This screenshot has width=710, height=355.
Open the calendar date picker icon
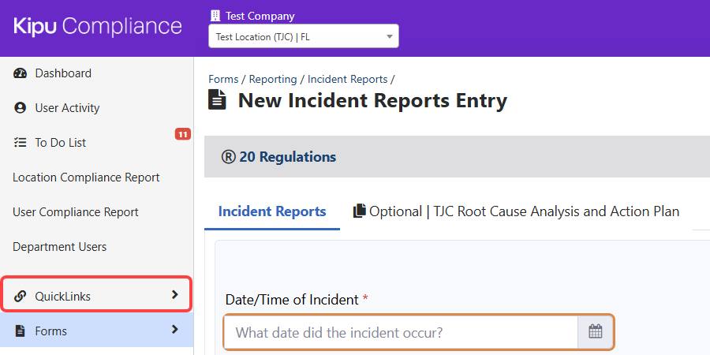coord(596,332)
